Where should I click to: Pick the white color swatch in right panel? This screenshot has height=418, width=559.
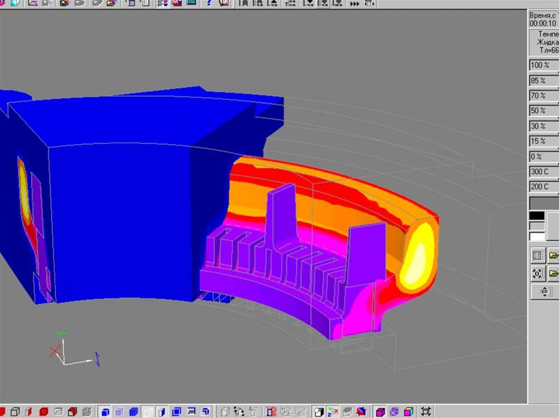pos(537,237)
